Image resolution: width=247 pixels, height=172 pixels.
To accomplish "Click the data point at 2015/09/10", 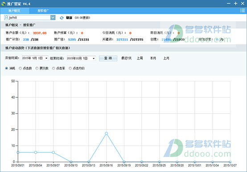I will (71, 162).
